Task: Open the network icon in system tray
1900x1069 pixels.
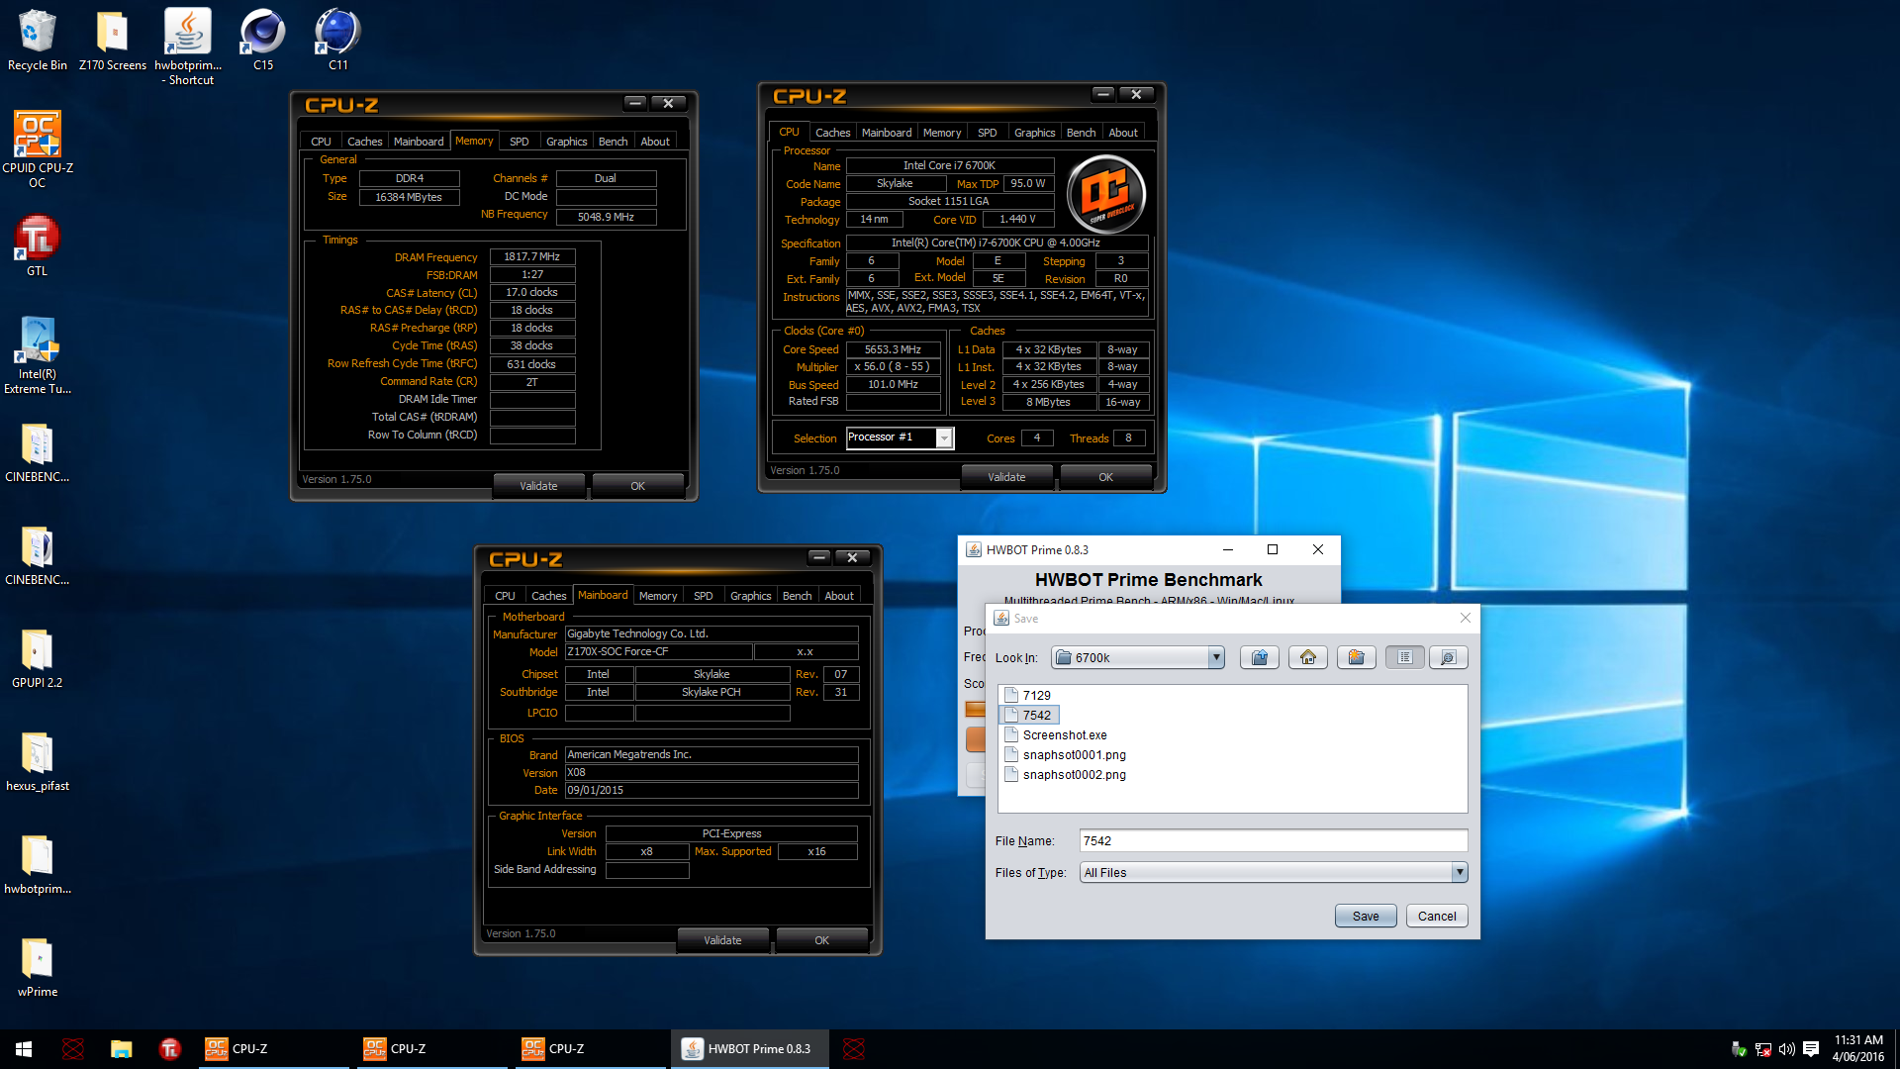Action: click(1762, 1049)
